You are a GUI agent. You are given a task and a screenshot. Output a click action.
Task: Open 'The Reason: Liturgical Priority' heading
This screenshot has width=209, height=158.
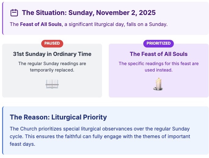coord(58,117)
